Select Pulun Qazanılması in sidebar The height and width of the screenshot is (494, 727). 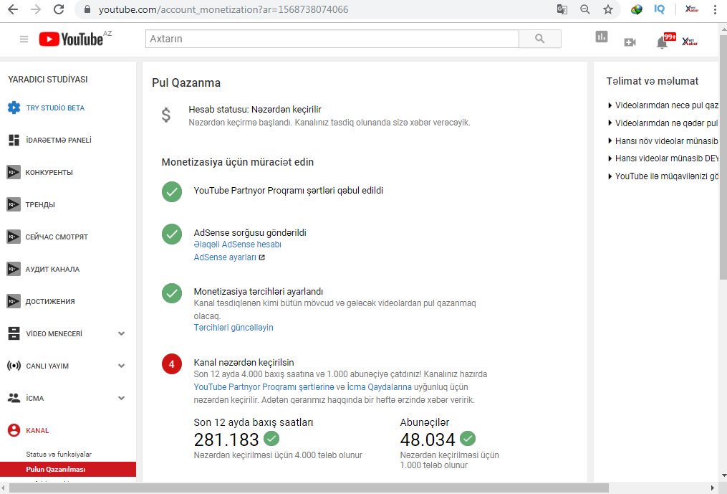[x=68, y=469]
